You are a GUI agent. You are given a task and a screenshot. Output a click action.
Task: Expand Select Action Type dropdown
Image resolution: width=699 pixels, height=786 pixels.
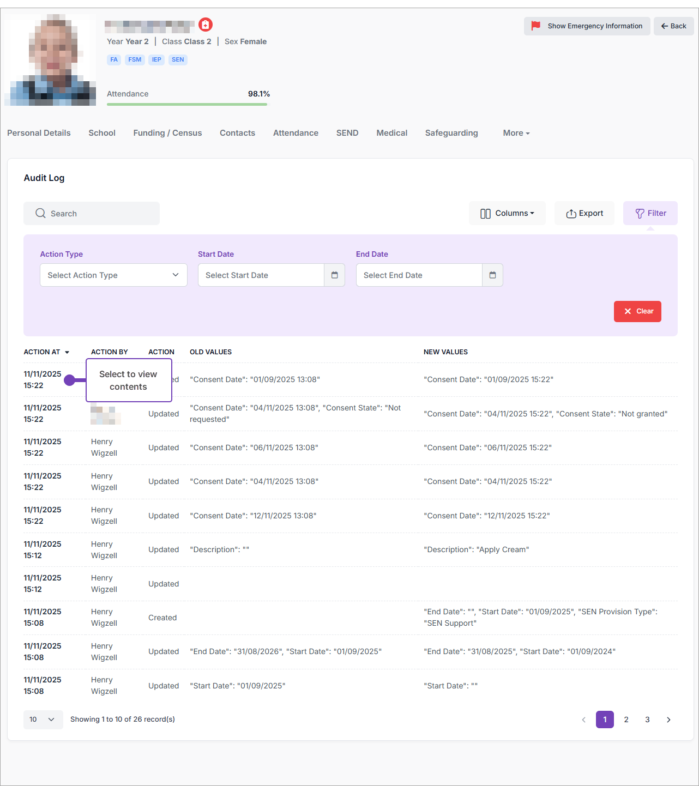pos(113,275)
